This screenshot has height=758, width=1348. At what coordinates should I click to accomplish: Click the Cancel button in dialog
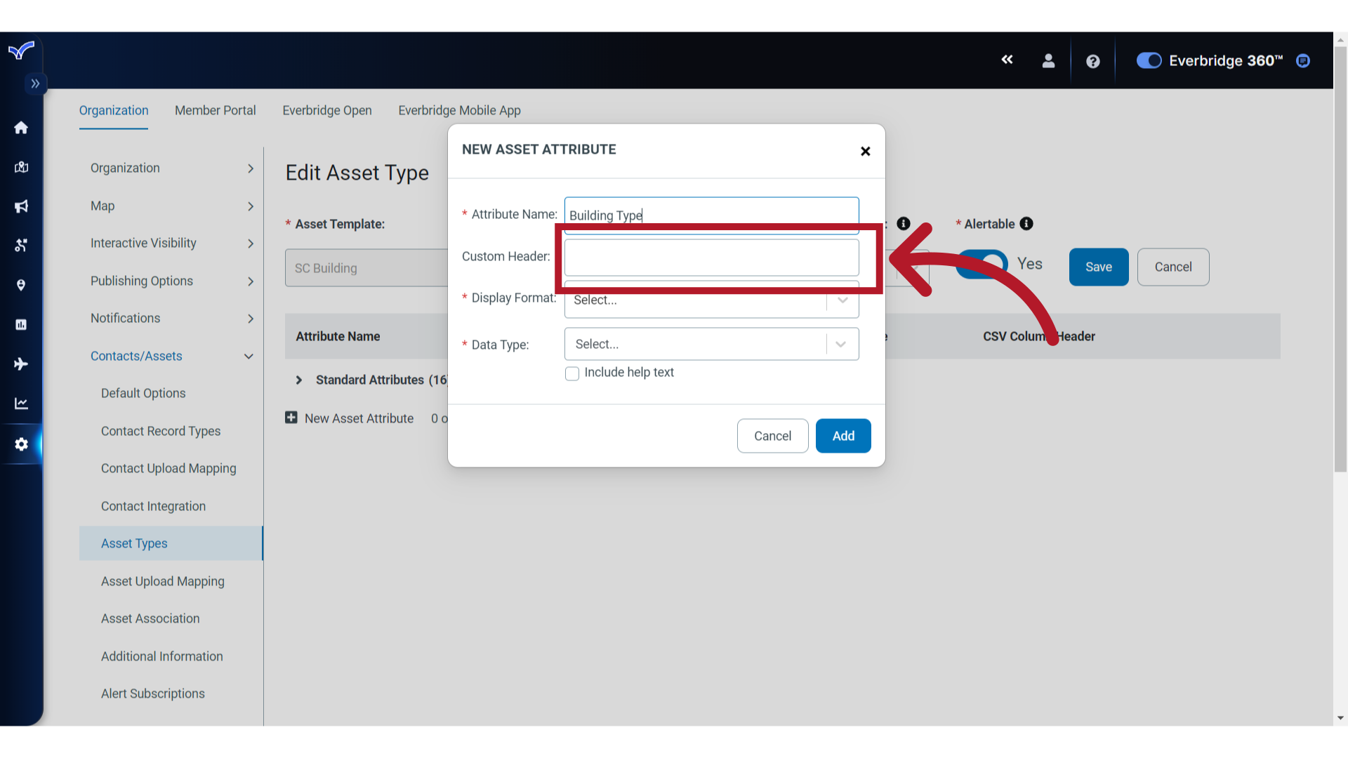(773, 435)
